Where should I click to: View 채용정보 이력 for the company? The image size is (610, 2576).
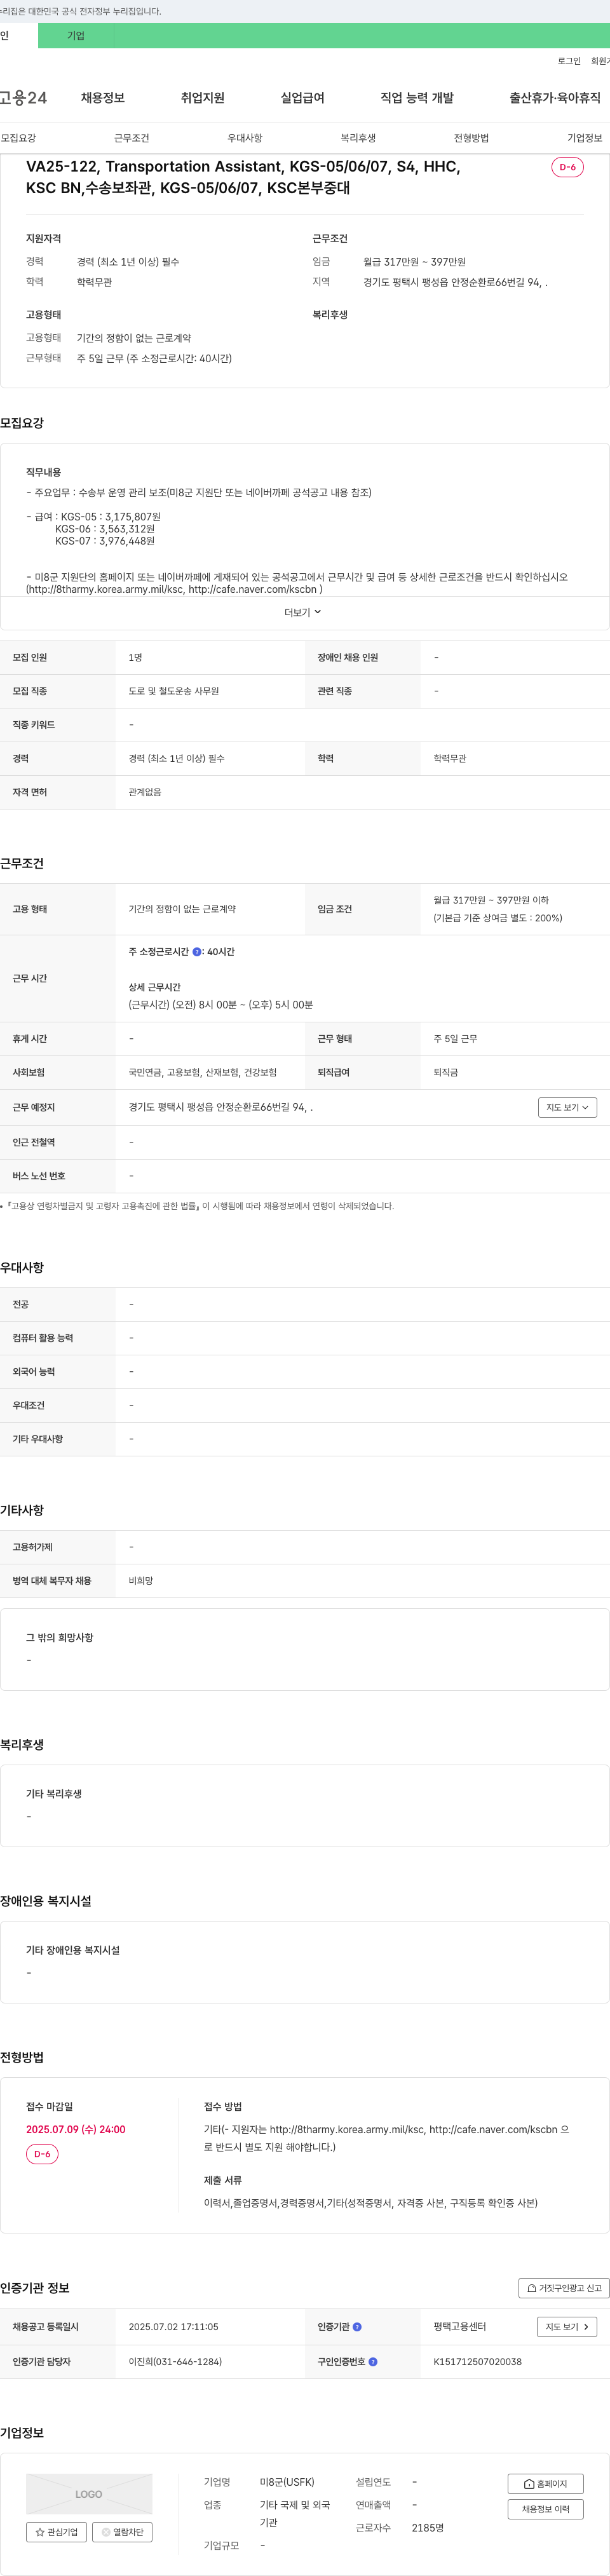pyautogui.click(x=545, y=2509)
